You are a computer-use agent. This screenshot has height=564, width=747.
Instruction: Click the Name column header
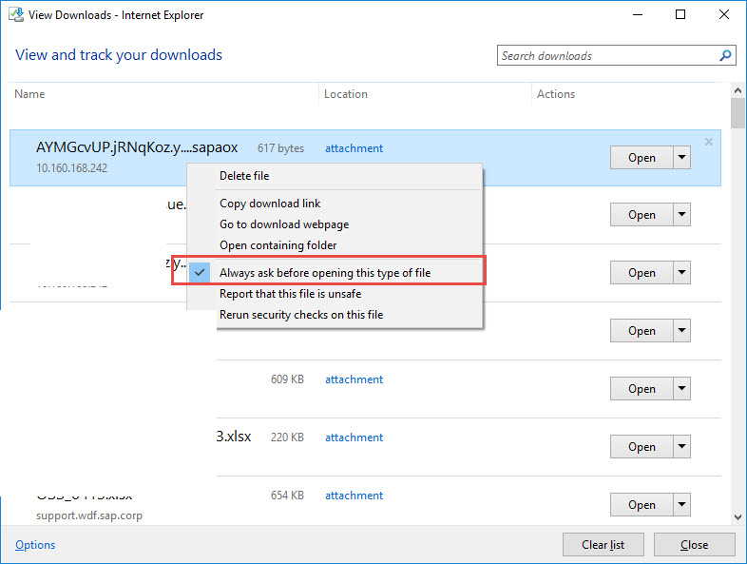tap(29, 94)
